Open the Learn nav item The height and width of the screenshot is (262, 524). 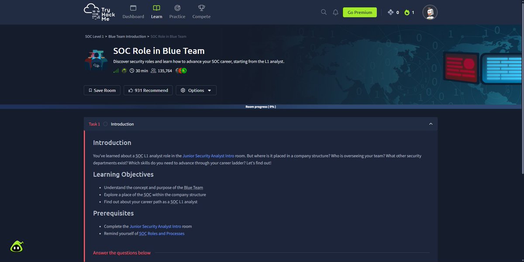[x=157, y=12]
